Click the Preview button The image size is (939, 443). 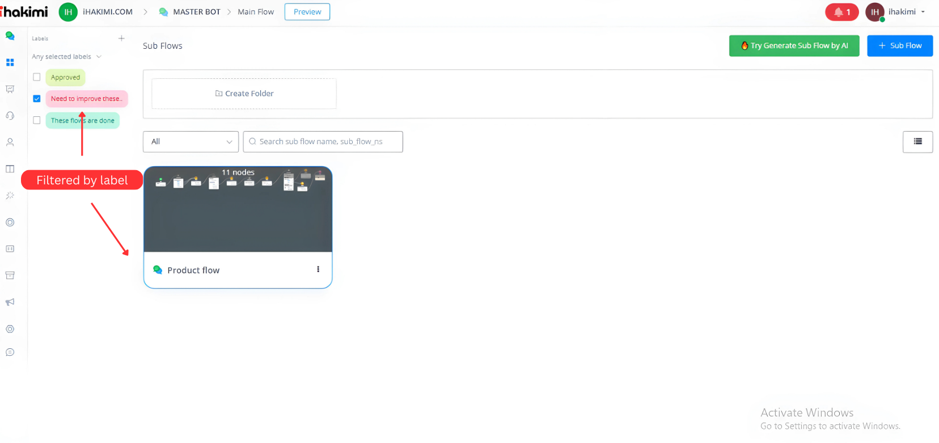click(307, 12)
